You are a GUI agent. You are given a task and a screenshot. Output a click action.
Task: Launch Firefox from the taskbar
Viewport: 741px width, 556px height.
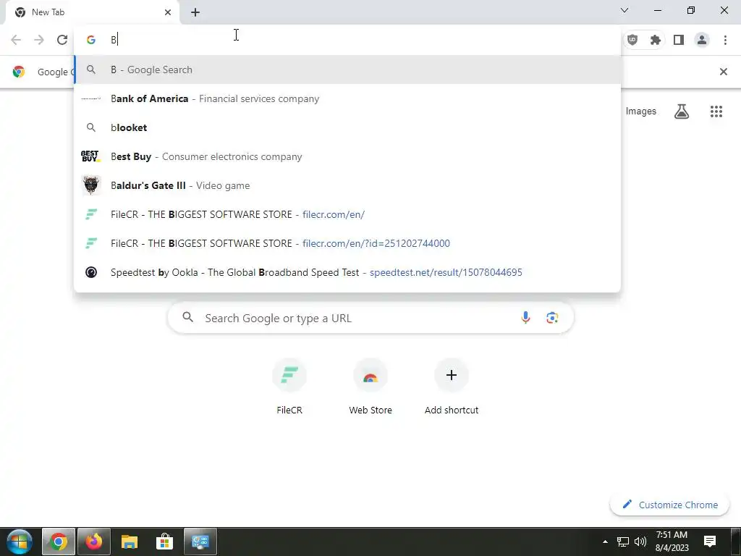(x=93, y=542)
